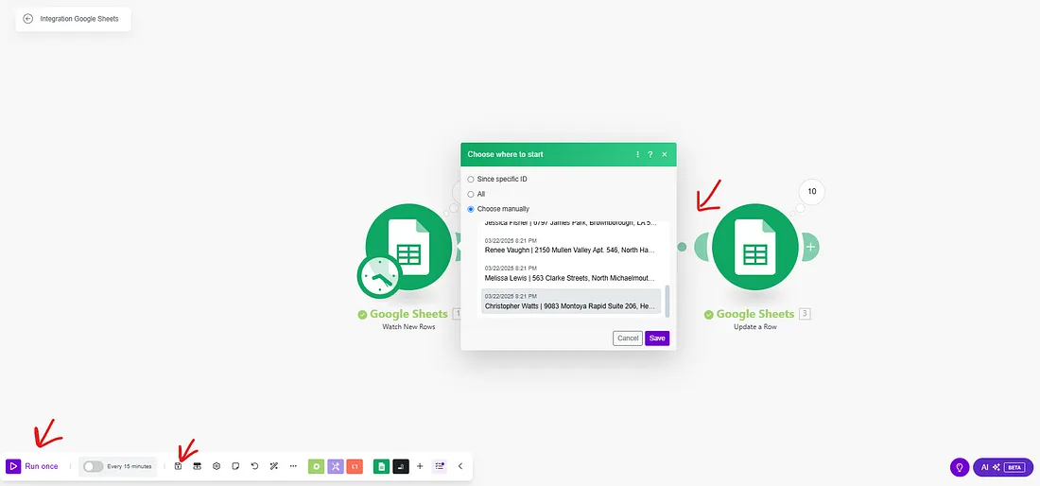Viewport: 1040px width, 486px height.
Task: Click the purple checklist icon in toolbar
Action: (439, 466)
